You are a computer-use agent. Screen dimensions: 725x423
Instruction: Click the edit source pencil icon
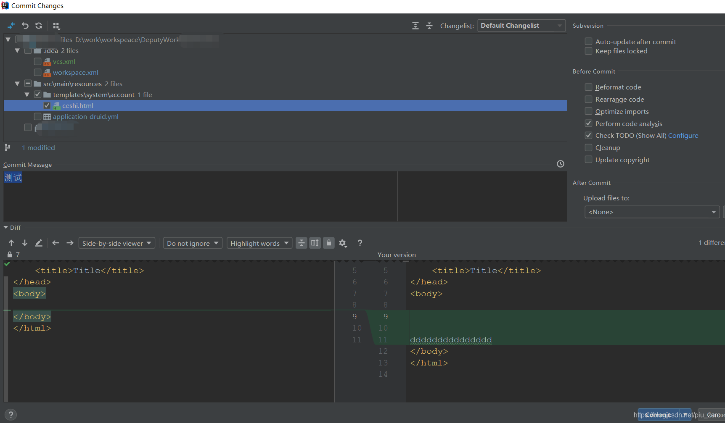39,243
